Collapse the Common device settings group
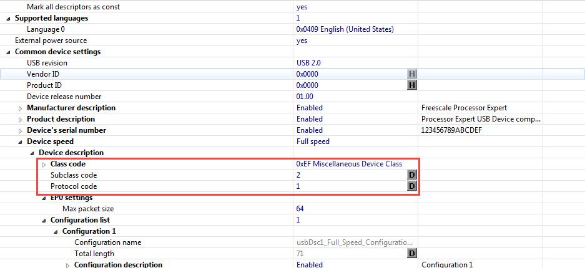The image size is (585, 268). point(9,52)
